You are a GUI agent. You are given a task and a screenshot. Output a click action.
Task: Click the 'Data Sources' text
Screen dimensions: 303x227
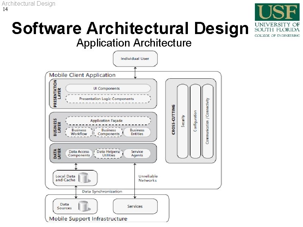64,206
